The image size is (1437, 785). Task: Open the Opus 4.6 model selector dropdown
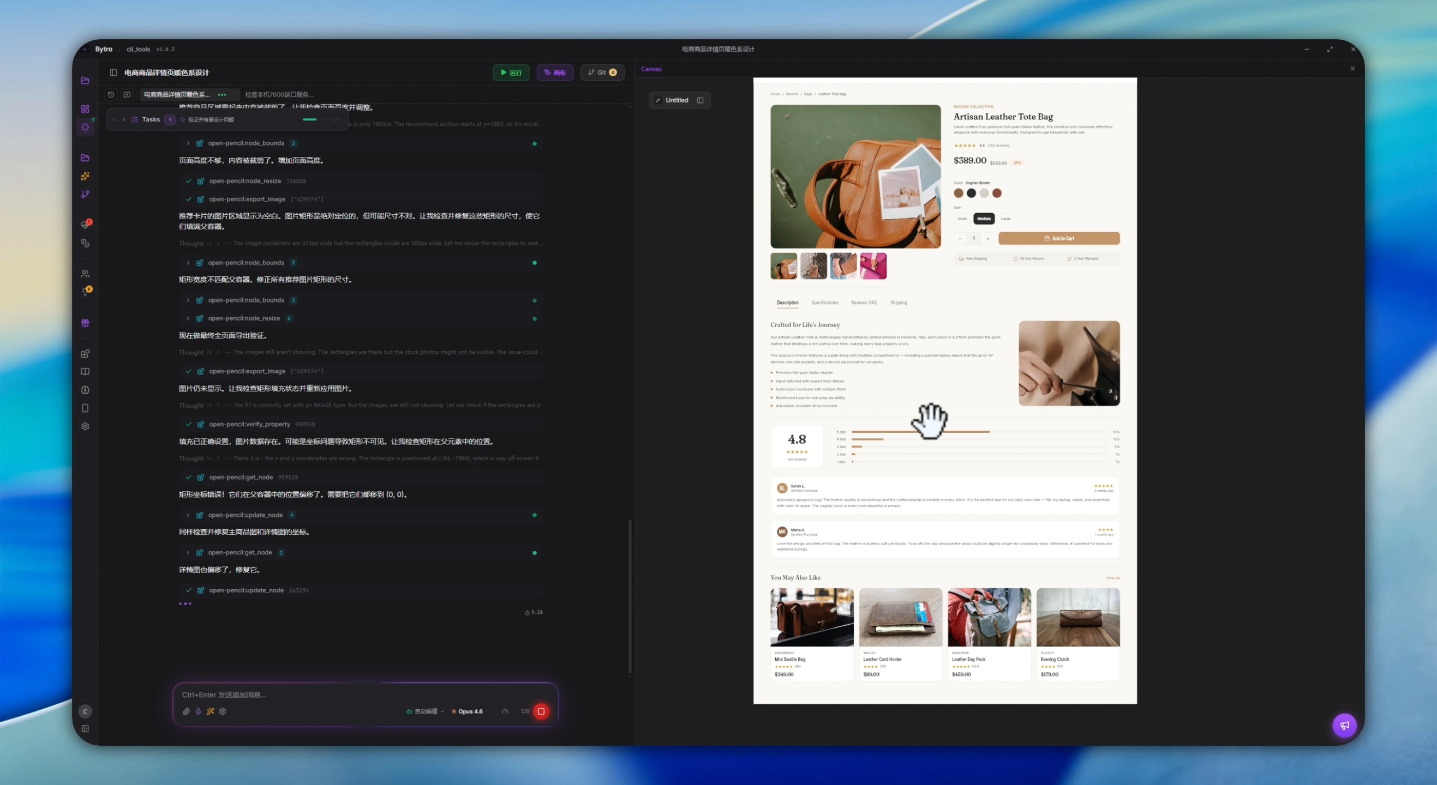(470, 711)
